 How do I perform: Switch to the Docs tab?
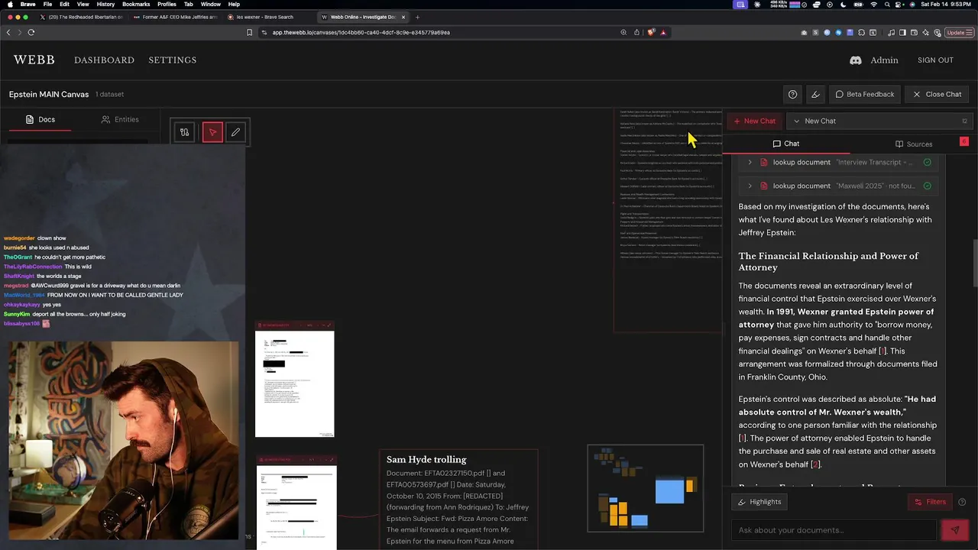(x=40, y=119)
